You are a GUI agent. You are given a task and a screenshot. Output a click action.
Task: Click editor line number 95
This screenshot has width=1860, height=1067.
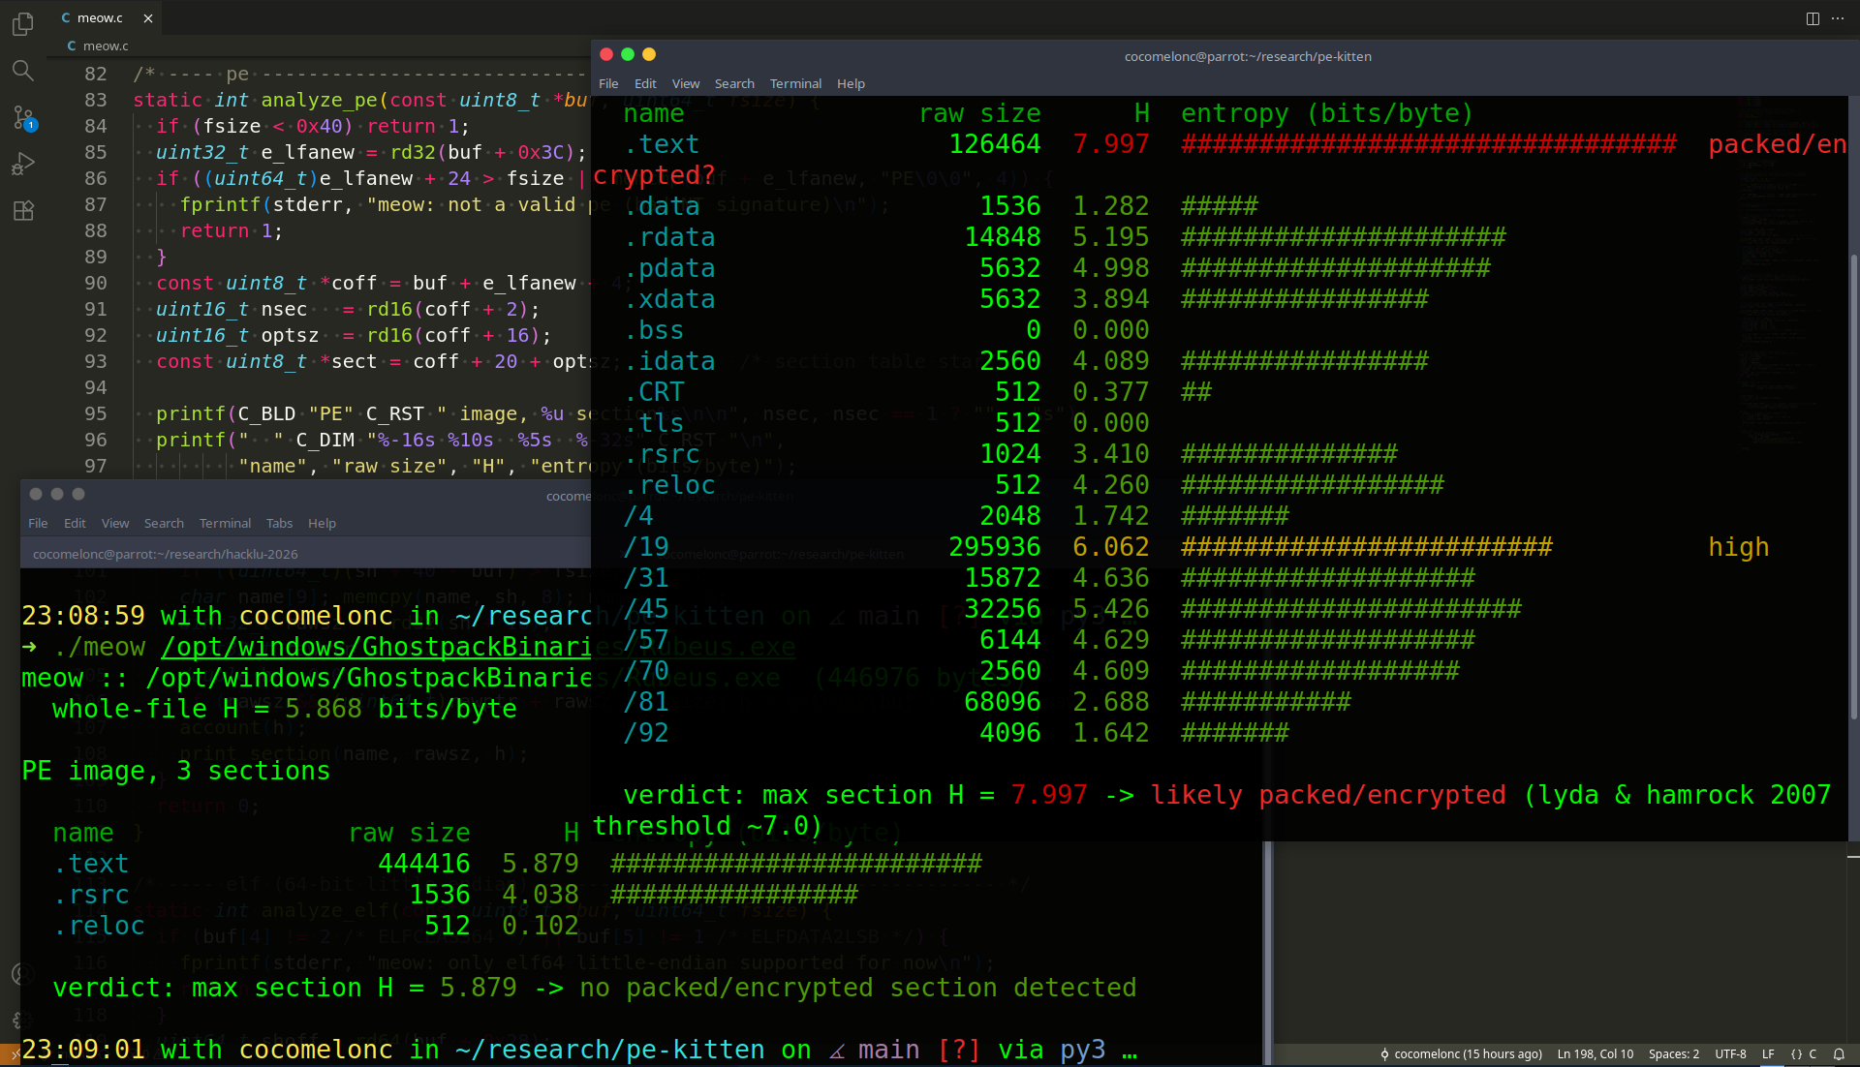pos(95,413)
